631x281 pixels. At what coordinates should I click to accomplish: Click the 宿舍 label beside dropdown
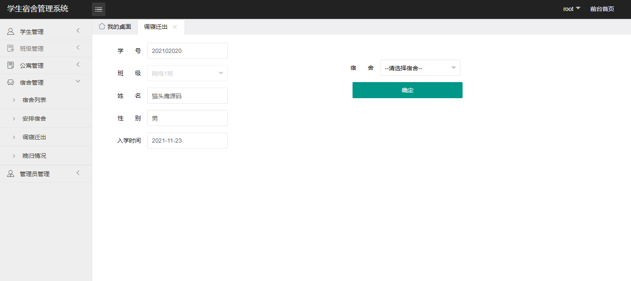[362, 68]
